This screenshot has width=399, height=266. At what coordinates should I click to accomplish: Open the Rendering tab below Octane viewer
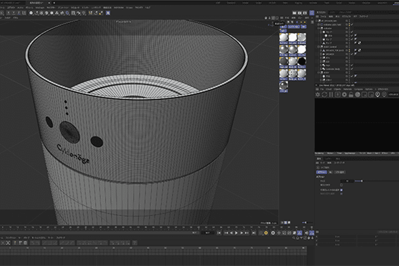point(320,154)
